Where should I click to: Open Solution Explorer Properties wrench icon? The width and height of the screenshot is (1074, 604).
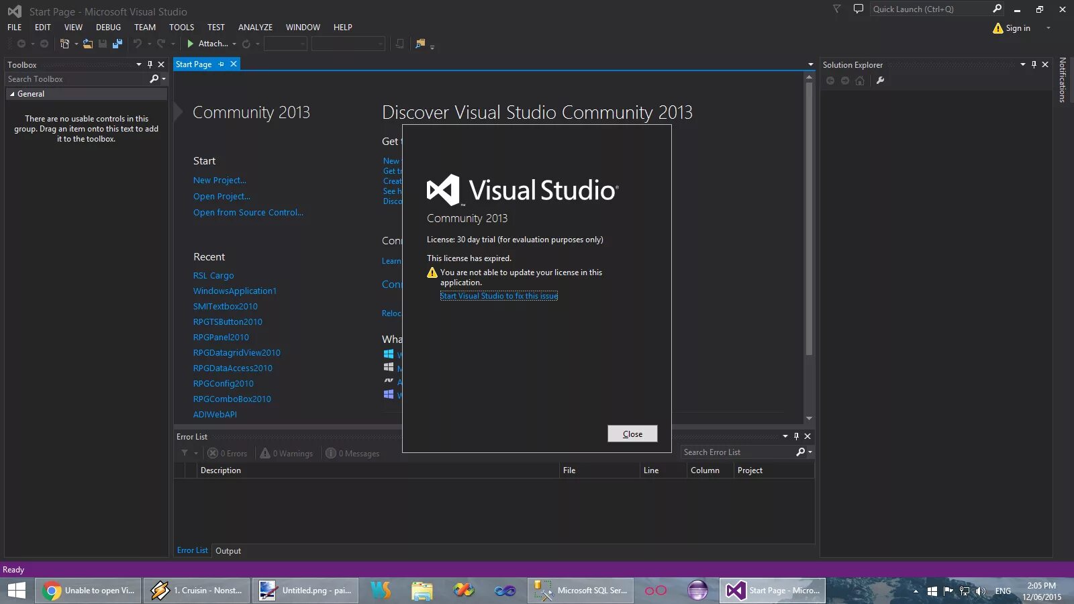880,81
